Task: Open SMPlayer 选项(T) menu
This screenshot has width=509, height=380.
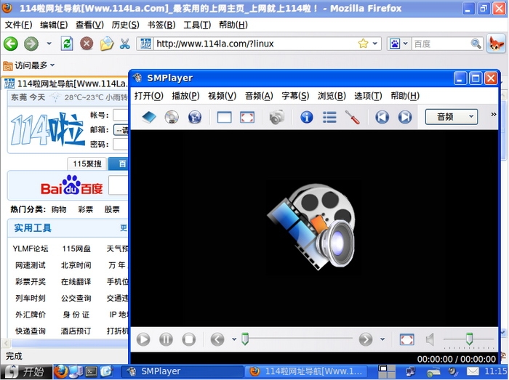Action: [368, 96]
